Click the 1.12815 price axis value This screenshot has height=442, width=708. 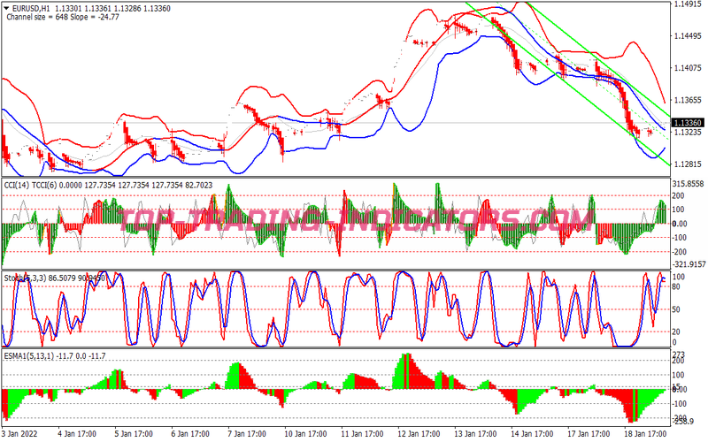coord(688,164)
